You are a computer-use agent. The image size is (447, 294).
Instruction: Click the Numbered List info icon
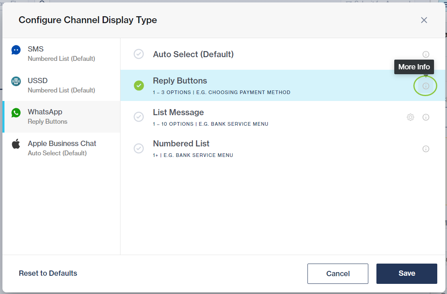[426, 149]
